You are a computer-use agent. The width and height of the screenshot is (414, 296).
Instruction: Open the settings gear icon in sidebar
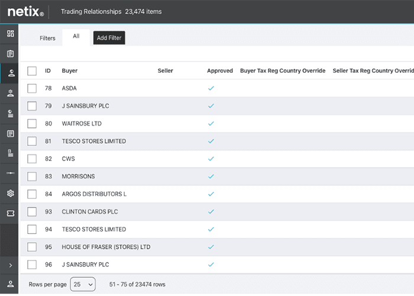point(10,194)
